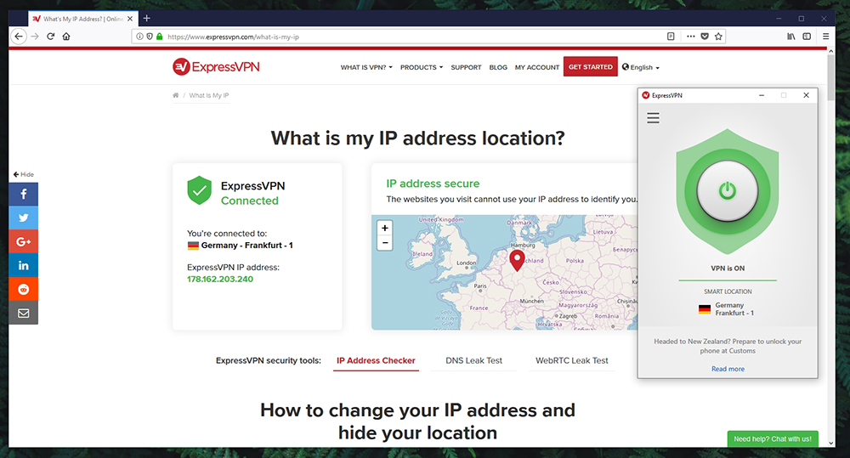Viewport: 850px width, 458px height.
Task: Show the browser sidebars
Action: coord(807,37)
